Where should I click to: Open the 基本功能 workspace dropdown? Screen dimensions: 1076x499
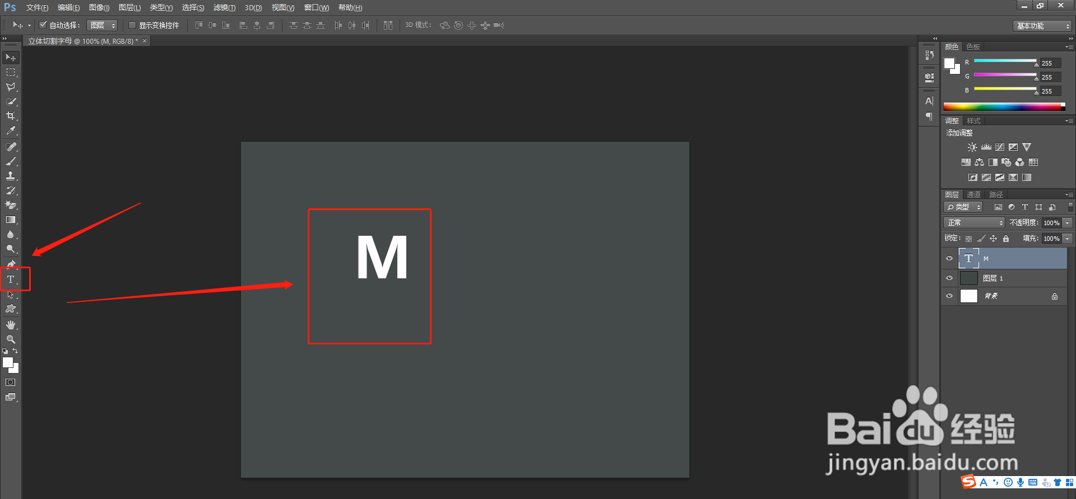1042,26
